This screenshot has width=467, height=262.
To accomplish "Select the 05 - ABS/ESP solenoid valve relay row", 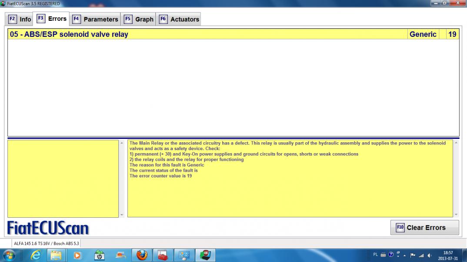I will pos(233,34).
